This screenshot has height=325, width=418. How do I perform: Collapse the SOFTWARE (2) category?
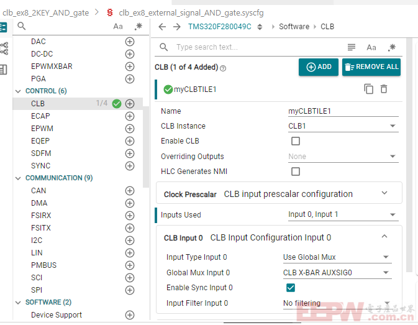coord(18,303)
